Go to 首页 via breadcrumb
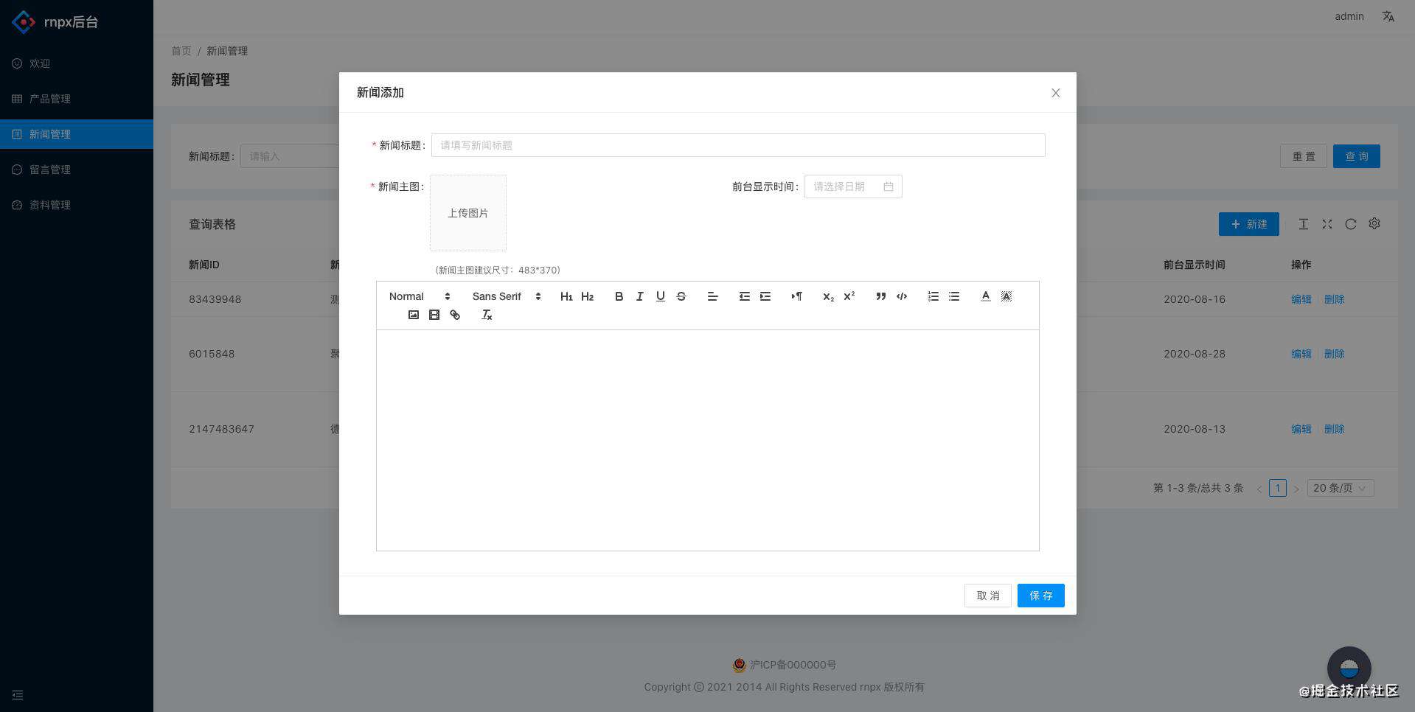 pyautogui.click(x=181, y=51)
